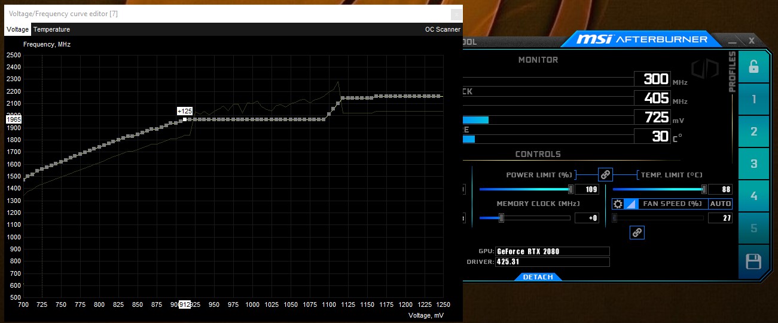Click the GPU name field GeForce RTX 2080
The height and width of the screenshot is (323, 778).
point(553,251)
